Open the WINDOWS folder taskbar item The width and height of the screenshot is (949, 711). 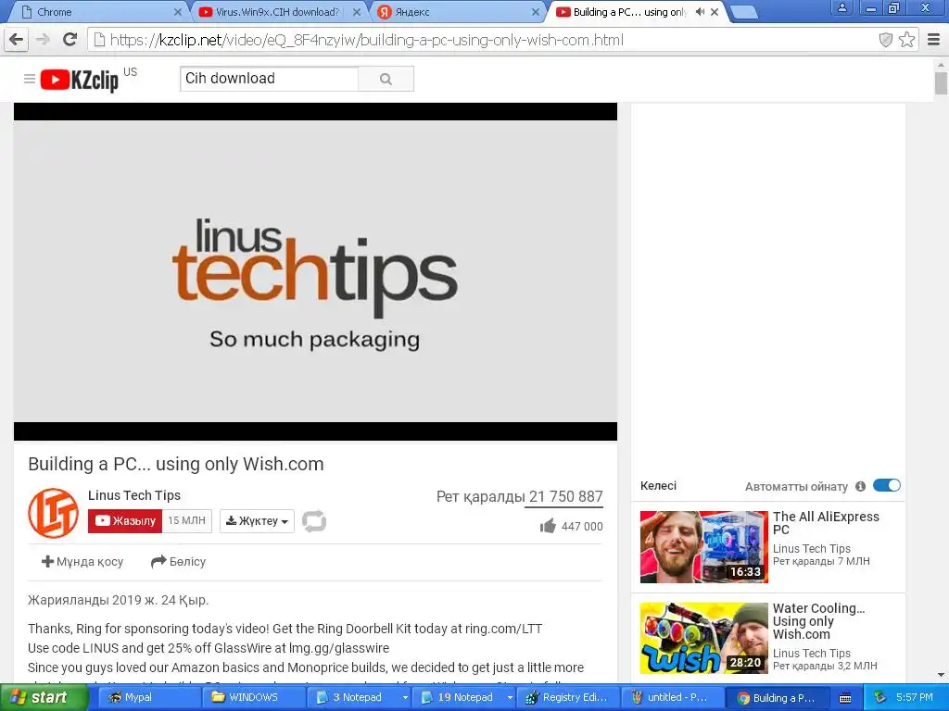(253, 697)
